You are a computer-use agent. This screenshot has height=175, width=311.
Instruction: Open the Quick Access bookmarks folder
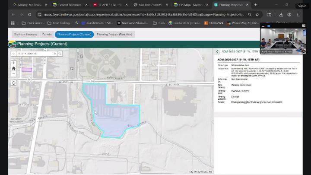pyautogui.click(x=34, y=23)
